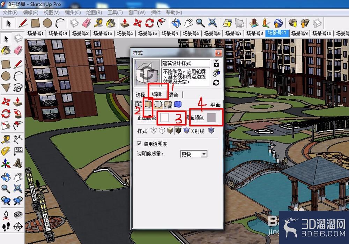
Task: Open Modeling settings blue cube icon
Action: 178,104
